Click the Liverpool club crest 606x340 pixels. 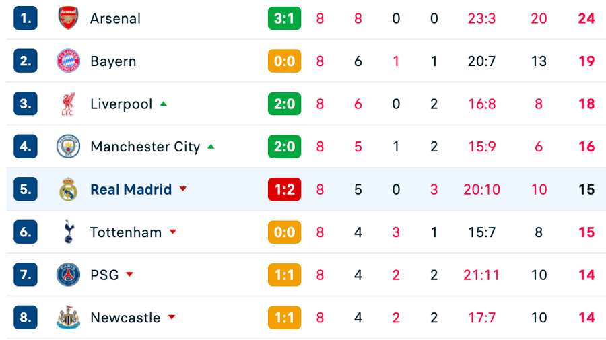pos(68,104)
